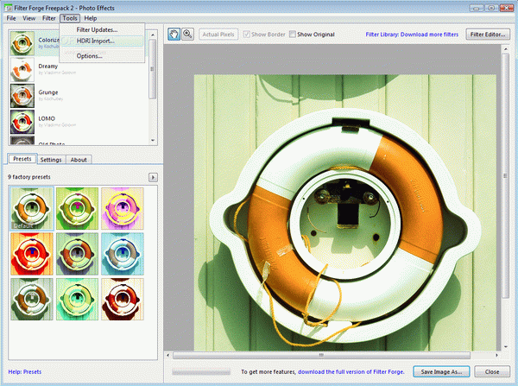Click the Close button

[492, 372]
